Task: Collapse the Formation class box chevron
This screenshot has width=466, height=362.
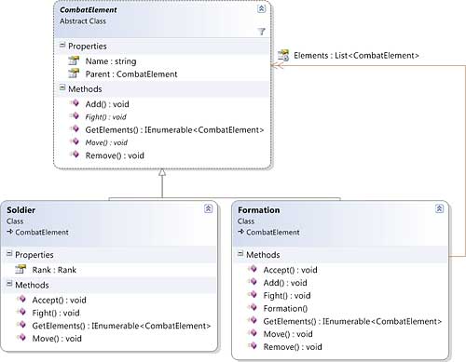Action: click(439, 208)
